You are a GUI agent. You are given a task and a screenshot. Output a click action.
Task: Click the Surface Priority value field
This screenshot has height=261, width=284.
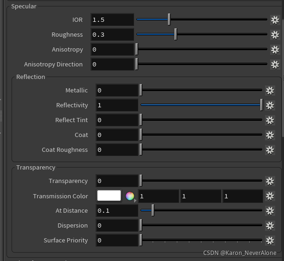[117, 241]
